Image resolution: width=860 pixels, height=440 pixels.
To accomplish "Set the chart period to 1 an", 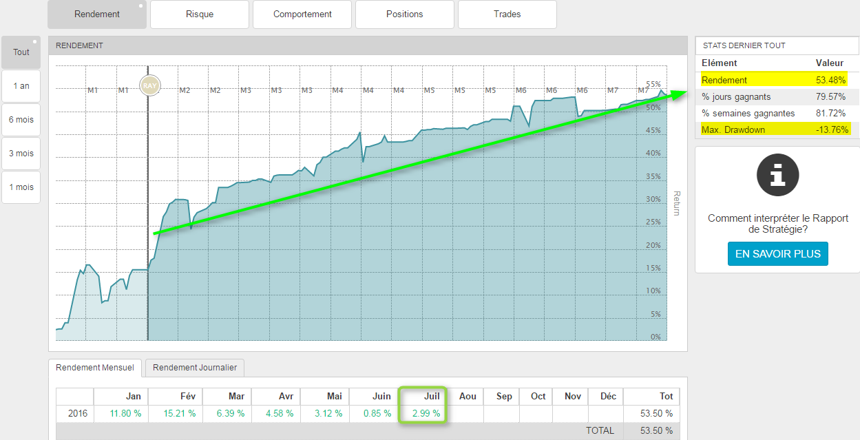I will 21,86.
